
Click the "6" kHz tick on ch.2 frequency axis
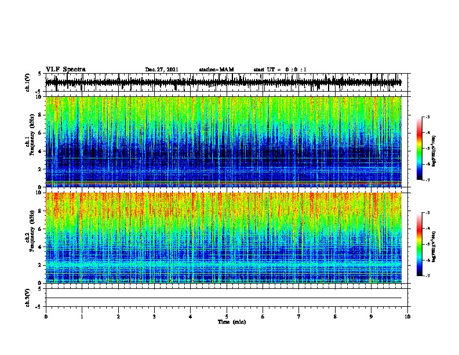[41, 229]
